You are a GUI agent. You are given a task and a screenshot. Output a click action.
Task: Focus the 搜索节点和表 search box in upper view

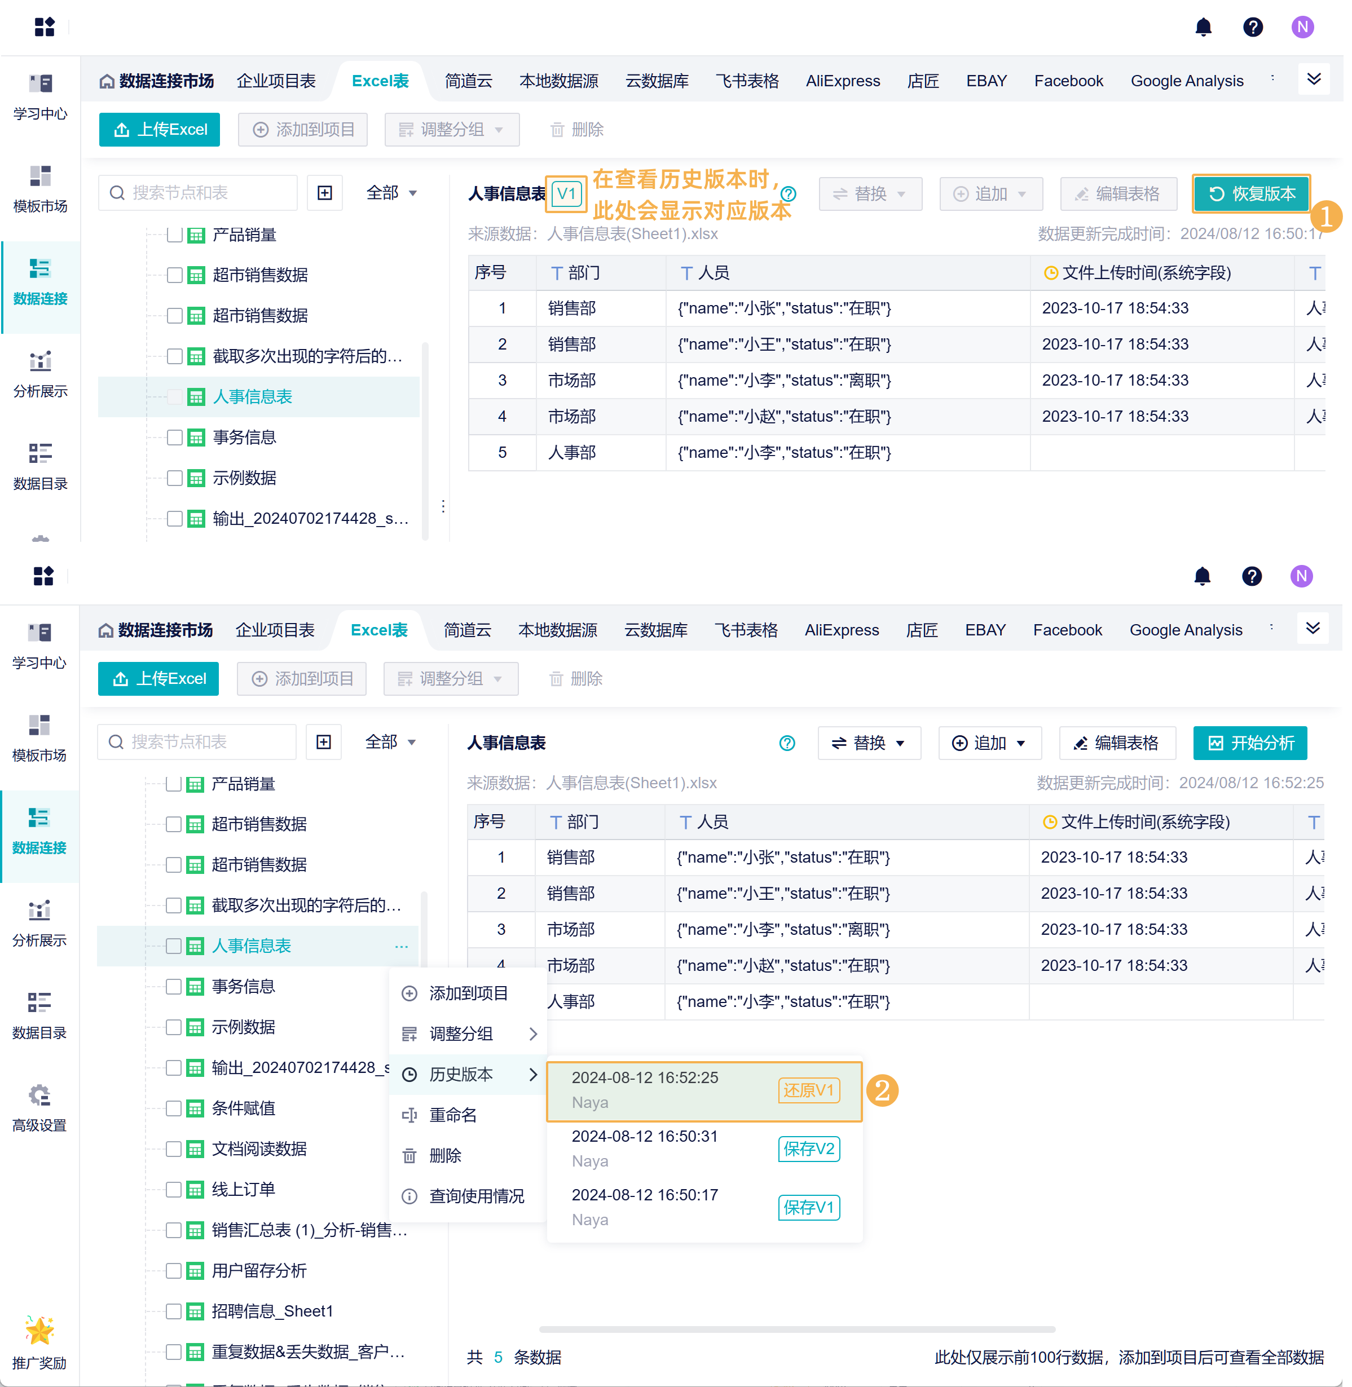click(x=198, y=192)
